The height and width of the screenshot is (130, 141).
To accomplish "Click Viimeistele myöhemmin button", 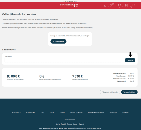I will pos(110,92).
